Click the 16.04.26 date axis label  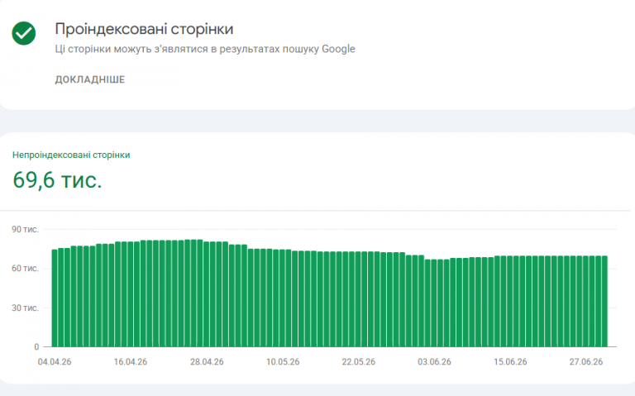[x=131, y=362]
